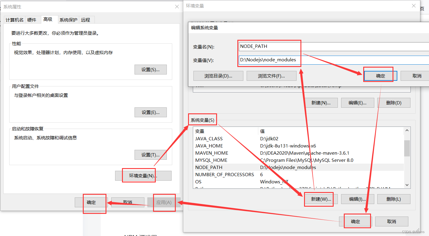Viewport: 429px width, 236px height.
Task: Click the down arrow of system variables scrollbar
Action: [x=407, y=185]
